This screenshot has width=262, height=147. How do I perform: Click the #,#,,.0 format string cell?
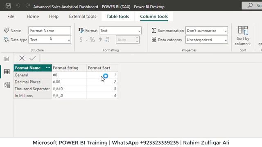69,96
